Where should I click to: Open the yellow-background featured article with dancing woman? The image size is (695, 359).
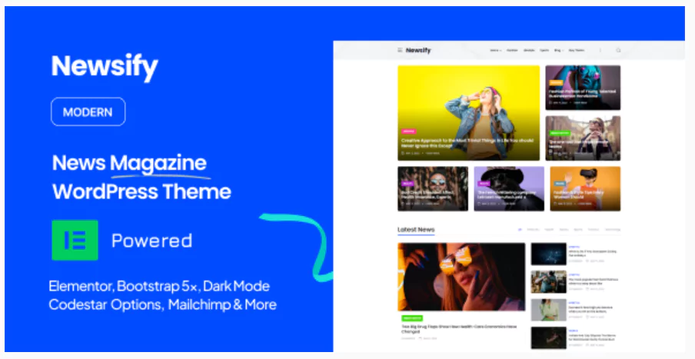pos(468,112)
